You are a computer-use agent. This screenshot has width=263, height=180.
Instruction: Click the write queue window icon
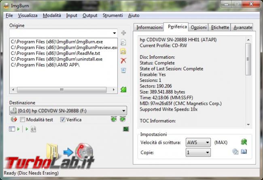tap(12, 129)
